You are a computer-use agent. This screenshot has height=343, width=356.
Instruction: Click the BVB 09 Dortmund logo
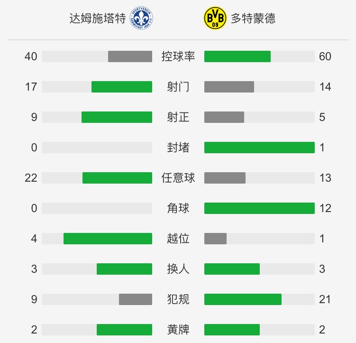pyautogui.click(x=215, y=18)
